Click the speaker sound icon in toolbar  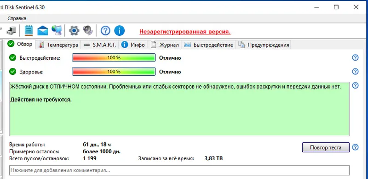click(88, 30)
